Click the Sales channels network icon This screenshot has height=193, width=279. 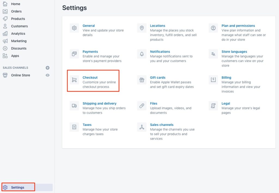[x=142, y=127]
